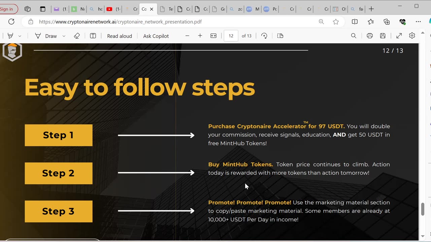431x242 pixels.
Task: Click the Enter full screen arrow icon
Action: [x=399, y=36]
